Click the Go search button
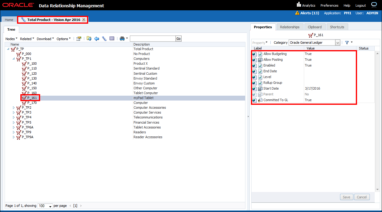Viewport: 382px width, 212px height. click(179, 39)
